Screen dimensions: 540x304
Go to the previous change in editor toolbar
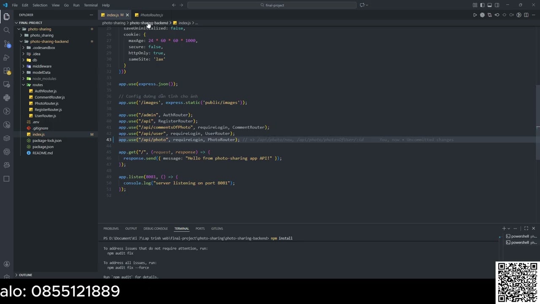[x=497, y=15]
